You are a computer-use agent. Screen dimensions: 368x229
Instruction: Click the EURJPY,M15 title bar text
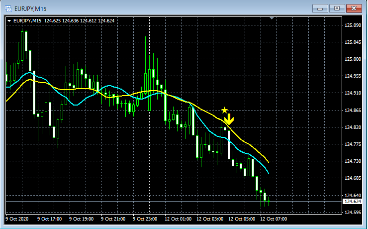coord(30,9)
